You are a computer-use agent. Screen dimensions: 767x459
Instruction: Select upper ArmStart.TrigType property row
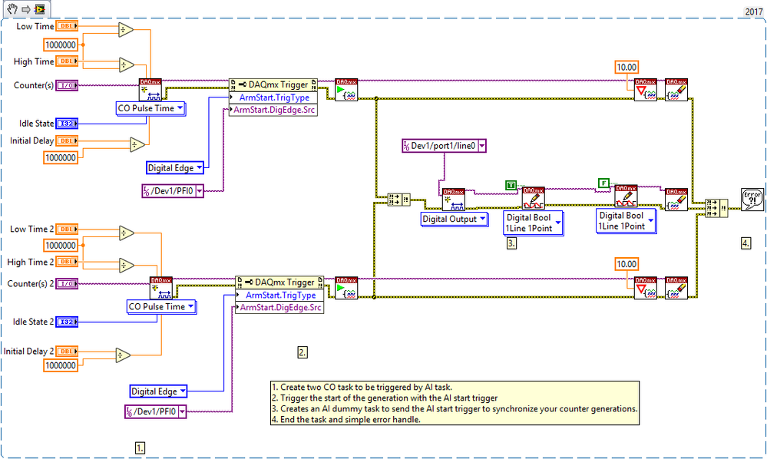click(273, 97)
